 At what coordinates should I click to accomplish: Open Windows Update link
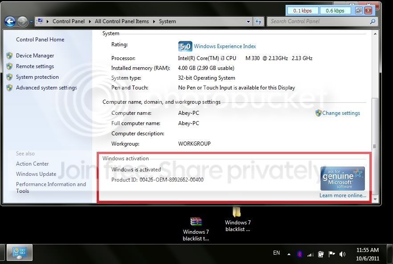(36, 174)
